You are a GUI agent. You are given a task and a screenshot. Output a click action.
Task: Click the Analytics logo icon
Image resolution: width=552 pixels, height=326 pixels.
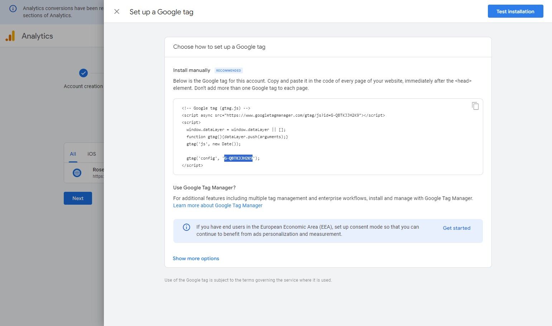pos(10,36)
